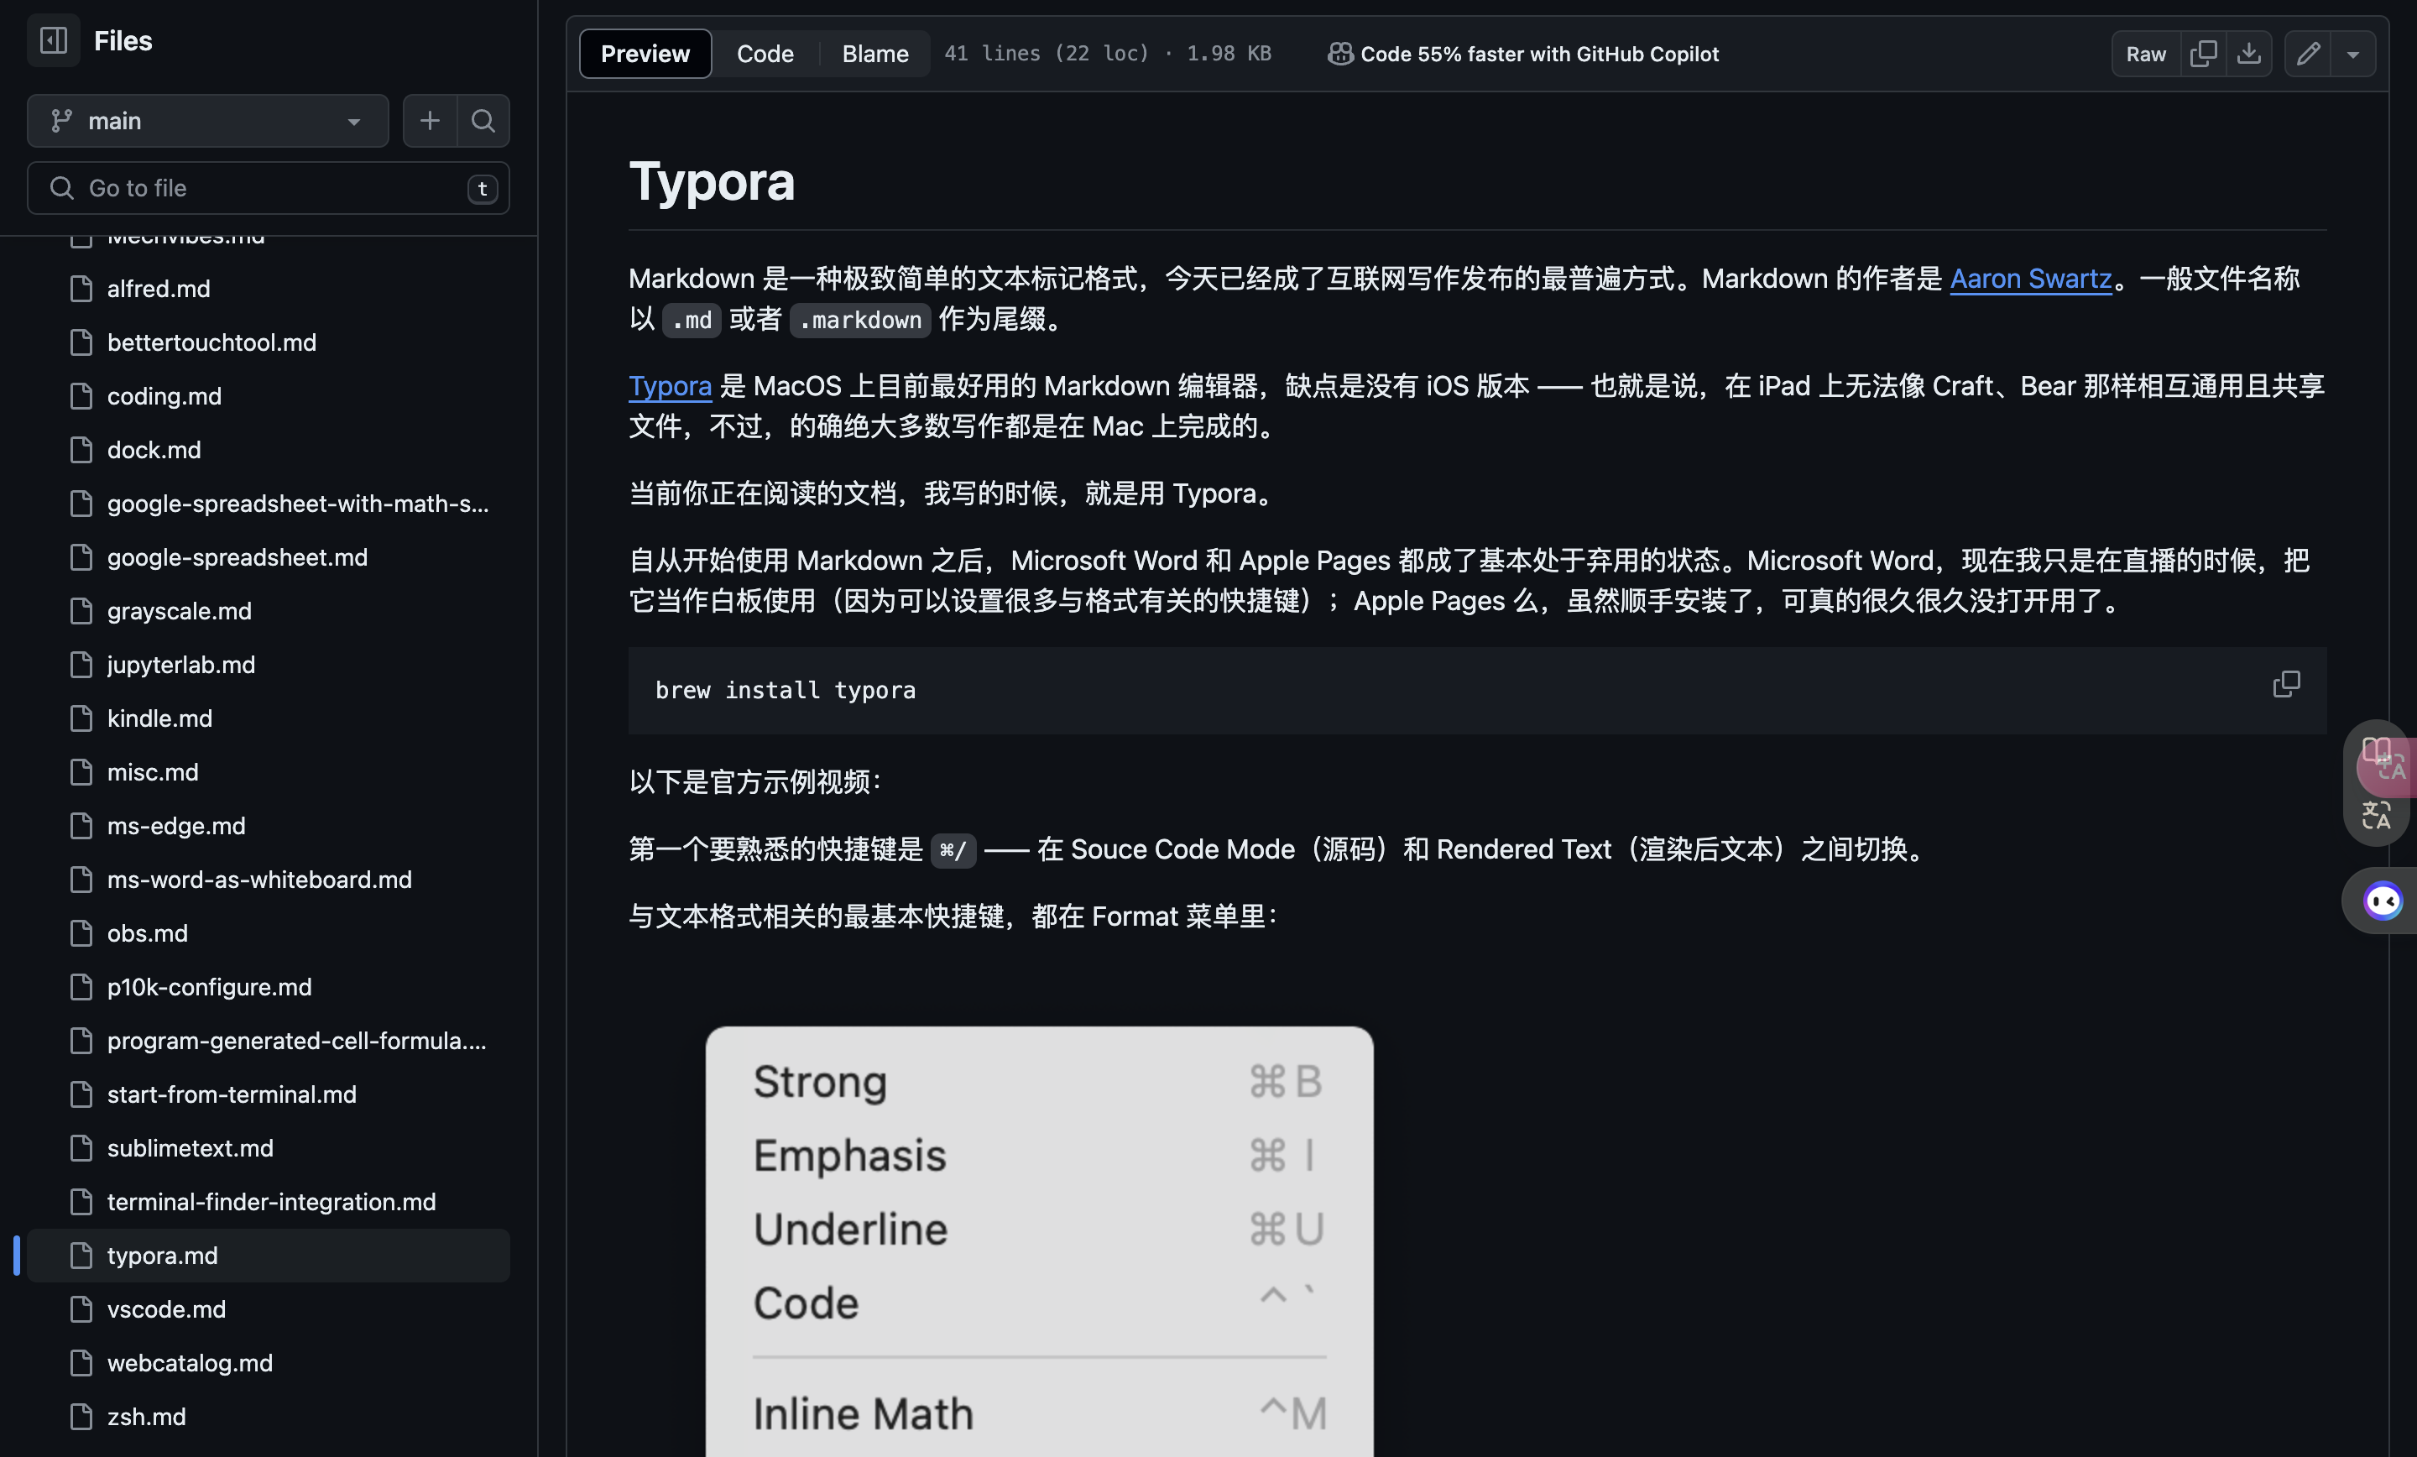Click the add file plus icon
Image resolution: width=2417 pixels, height=1457 pixels.
click(x=430, y=121)
